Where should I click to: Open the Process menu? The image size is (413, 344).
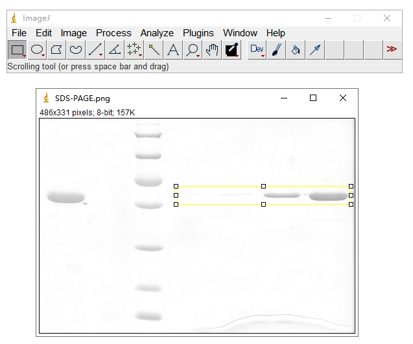click(x=113, y=32)
